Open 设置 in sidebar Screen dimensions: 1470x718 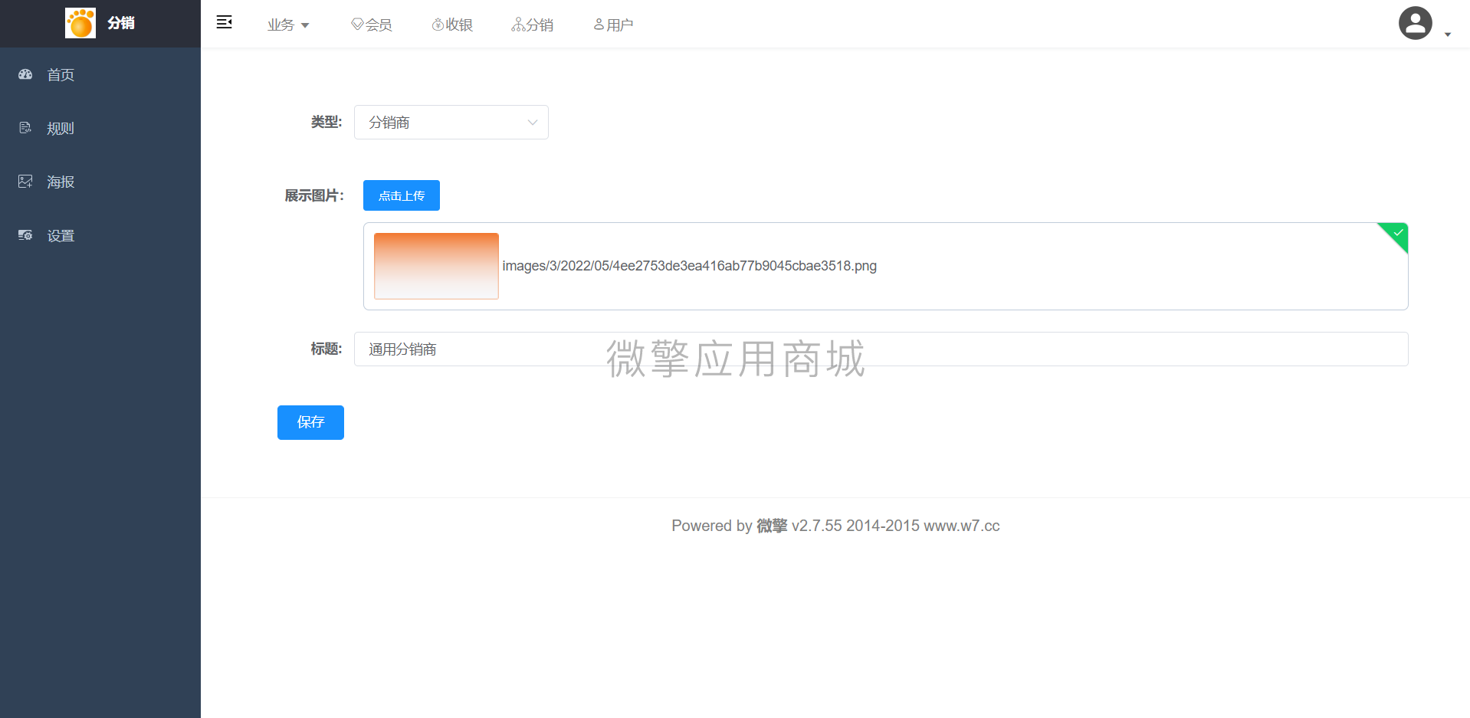click(100, 235)
